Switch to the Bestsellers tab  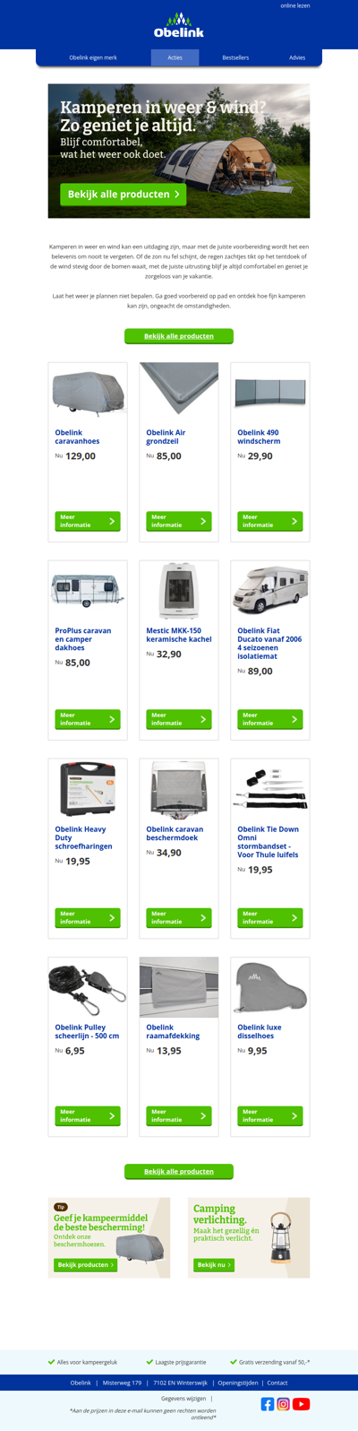point(235,57)
